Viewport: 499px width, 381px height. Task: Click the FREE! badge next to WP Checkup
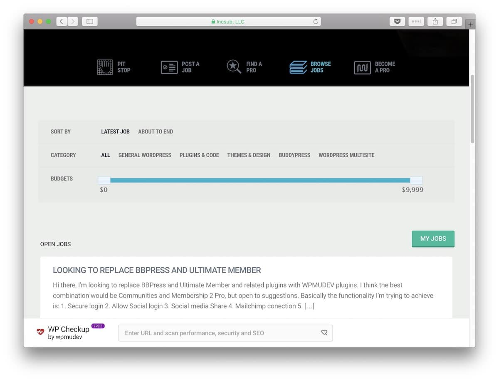pos(98,326)
